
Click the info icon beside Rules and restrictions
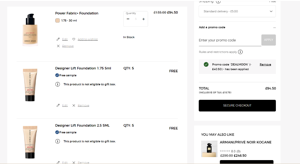[x=240, y=52]
